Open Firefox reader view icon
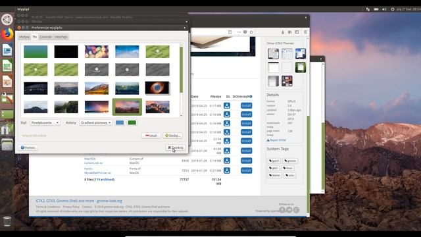The height and width of the screenshot is (237, 421). coord(230,32)
